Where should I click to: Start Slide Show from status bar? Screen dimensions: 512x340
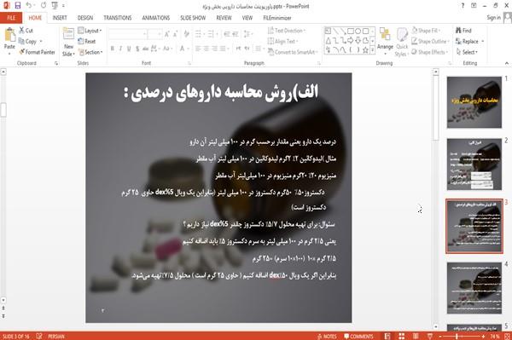(430, 336)
